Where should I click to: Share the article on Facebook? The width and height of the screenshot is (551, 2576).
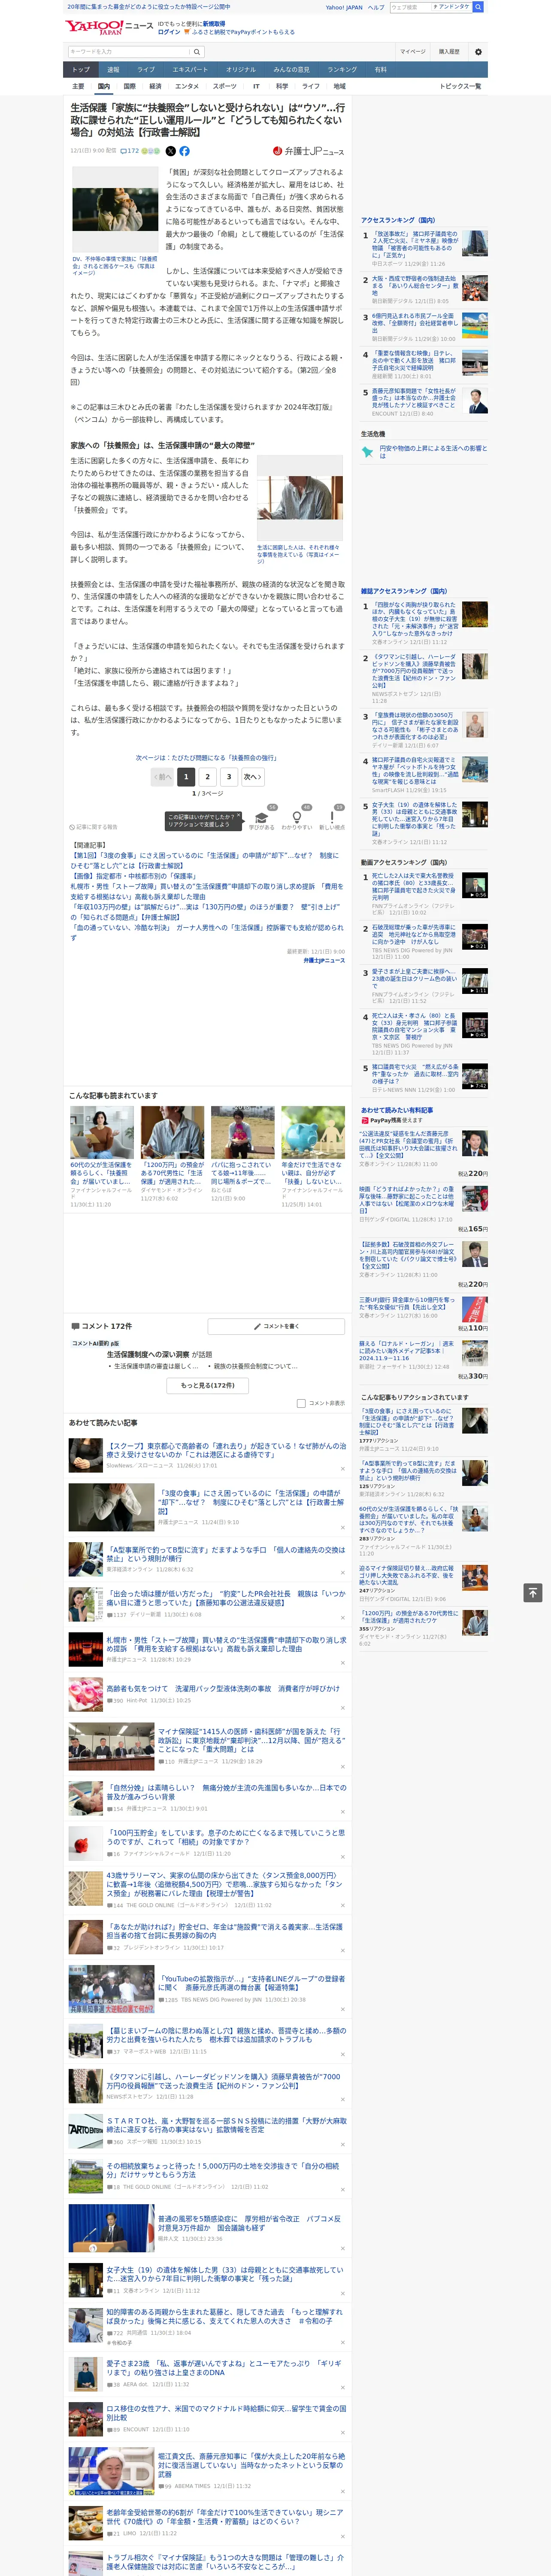coord(185,151)
